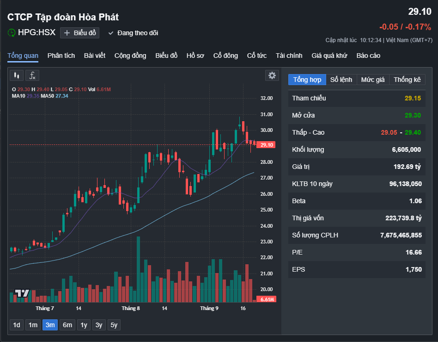Screen dimensions: 438x342
Task: Click the Tháng 8 date axis label
Action: pyautogui.click(x=131, y=308)
